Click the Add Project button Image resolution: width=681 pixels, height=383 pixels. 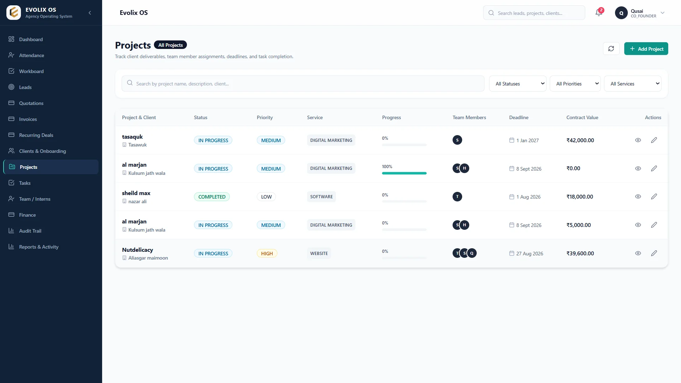[646, 49]
